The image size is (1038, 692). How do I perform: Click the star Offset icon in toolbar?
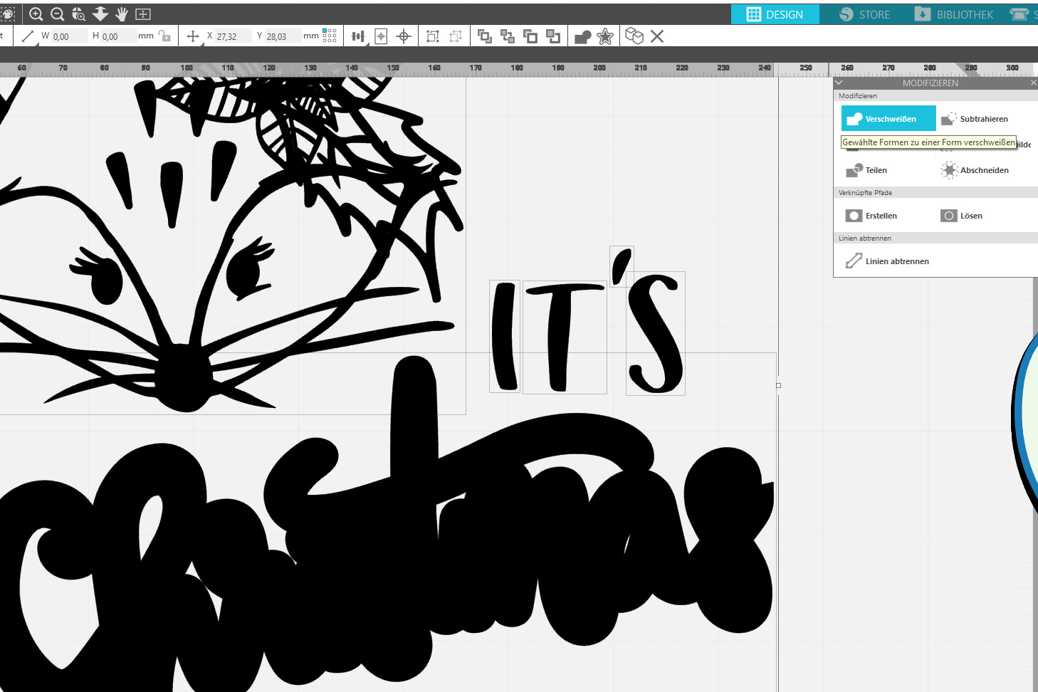(x=605, y=37)
